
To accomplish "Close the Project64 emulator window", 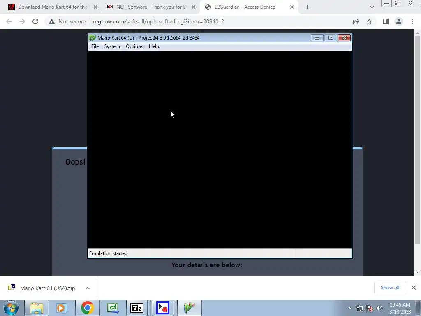I will (x=344, y=38).
